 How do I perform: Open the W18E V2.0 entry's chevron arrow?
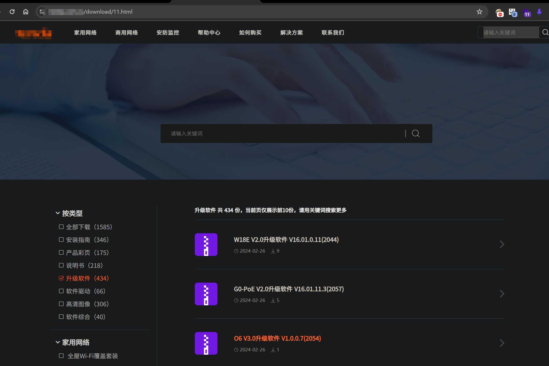(502, 244)
